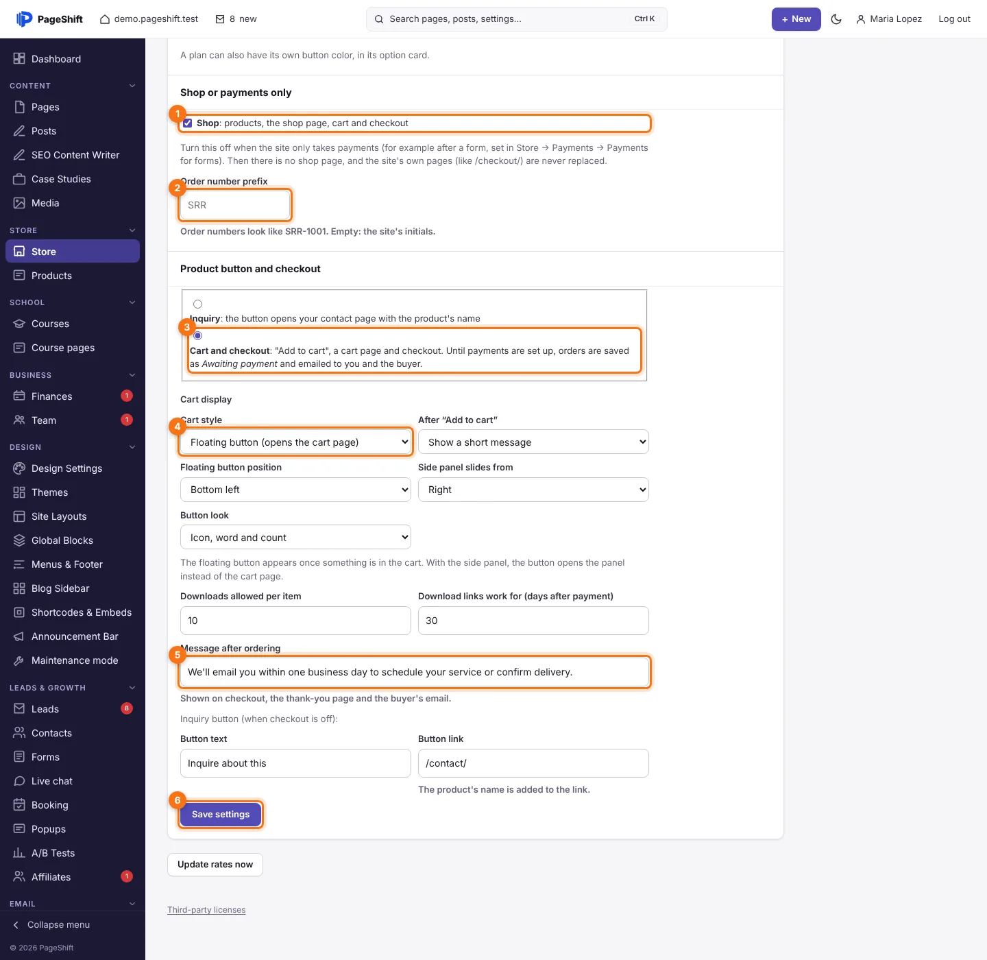Go to Themes in the sidebar
Screen dimensions: 987x960
73,492
